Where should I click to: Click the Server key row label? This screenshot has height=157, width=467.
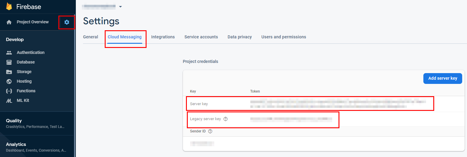click(199, 104)
